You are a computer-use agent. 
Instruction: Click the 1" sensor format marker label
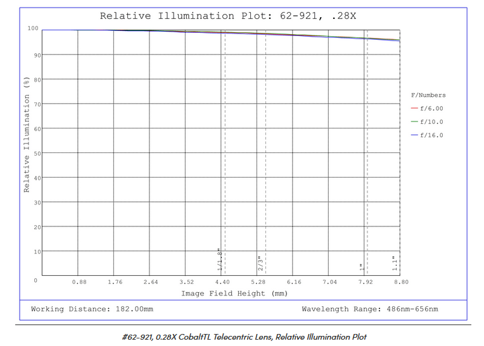[362, 267]
